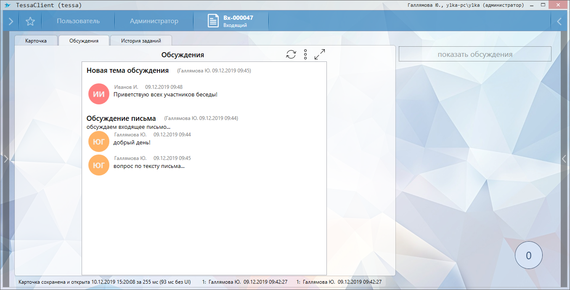Expand discussions to full screen
Screen dimensions: 570x290
point(320,54)
